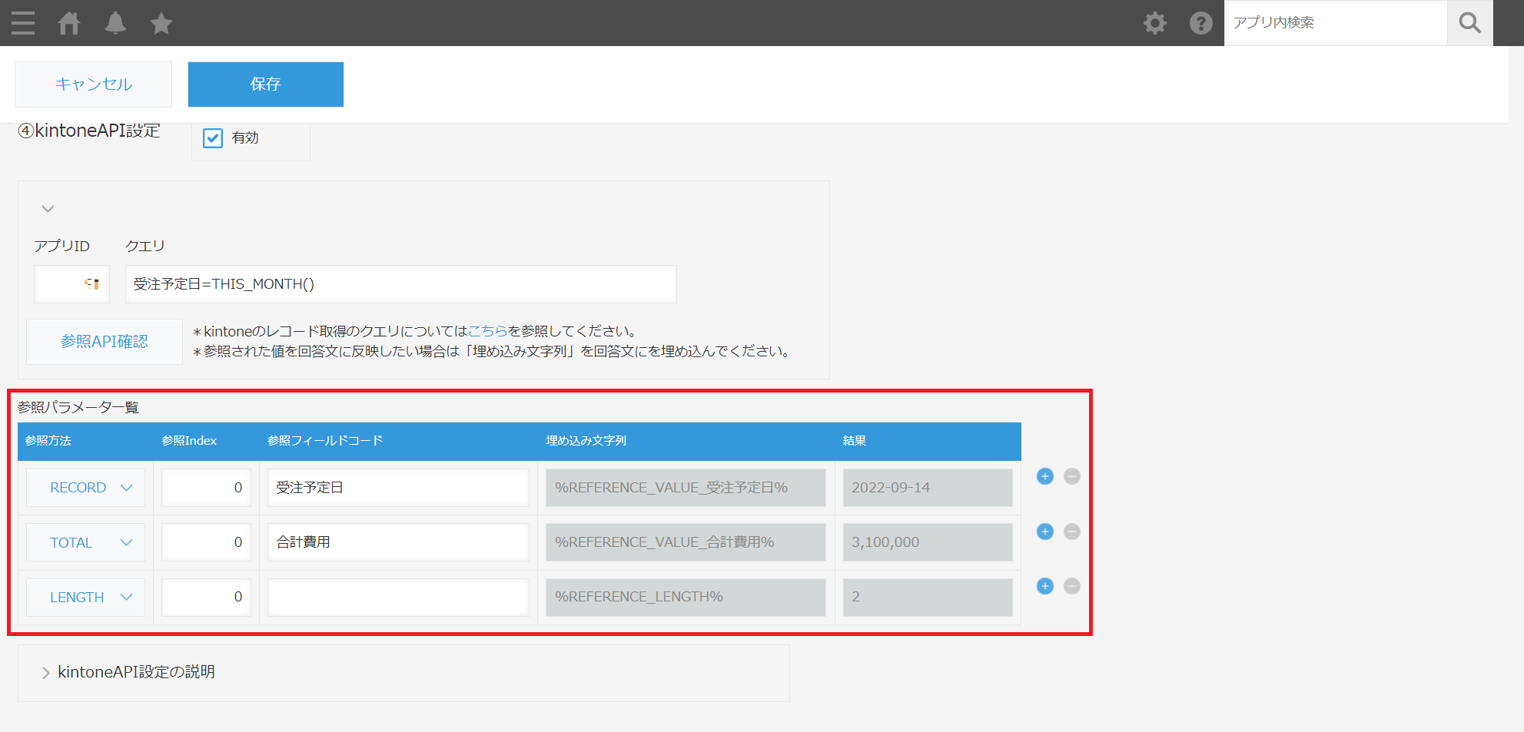
Task: Open the RECORD reference method dropdown
Action: (86, 488)
